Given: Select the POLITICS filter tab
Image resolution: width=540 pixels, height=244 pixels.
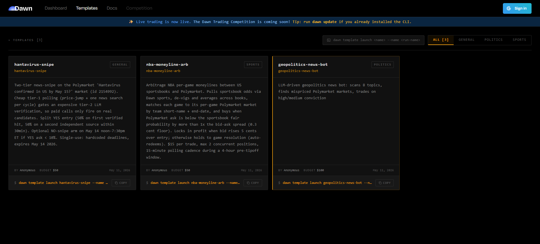Looking at the screenshot, I should click(x=493, y=40).
